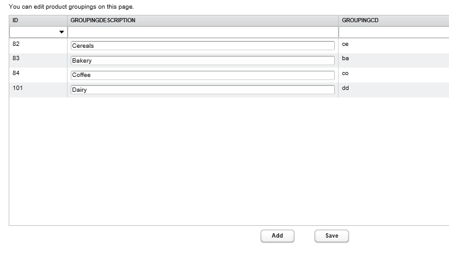
Task: Open the ID filter dropdown arrow
Action: 61,32
